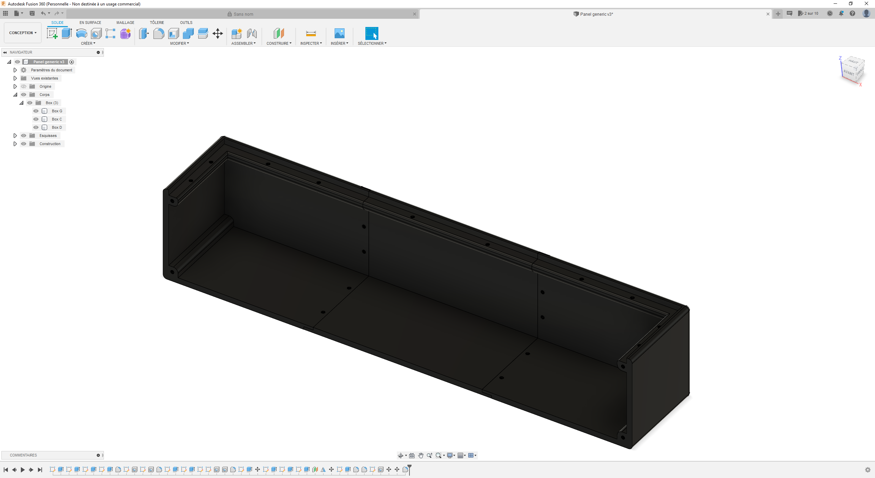Click the Joint icon in Assembler
Image resolution: width=875 pixels, height=478 pixels.
252,33
